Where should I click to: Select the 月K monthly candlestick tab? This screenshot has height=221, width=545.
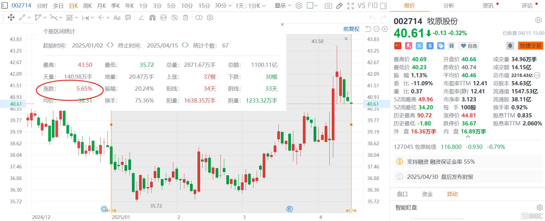[101, 6]
